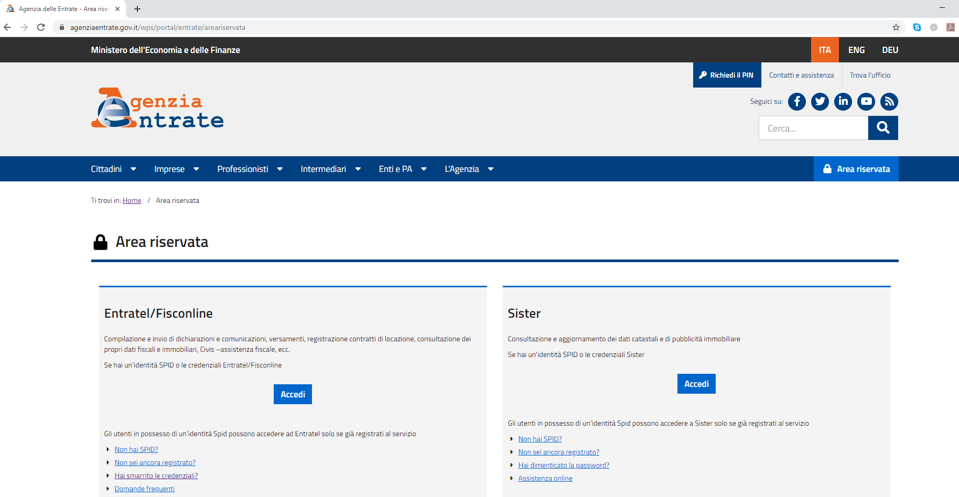The height and width of the screenshot is (497, 959).
Task: Open the YouTube social icon
Action: pyautogui.click(x=866, y=101)
